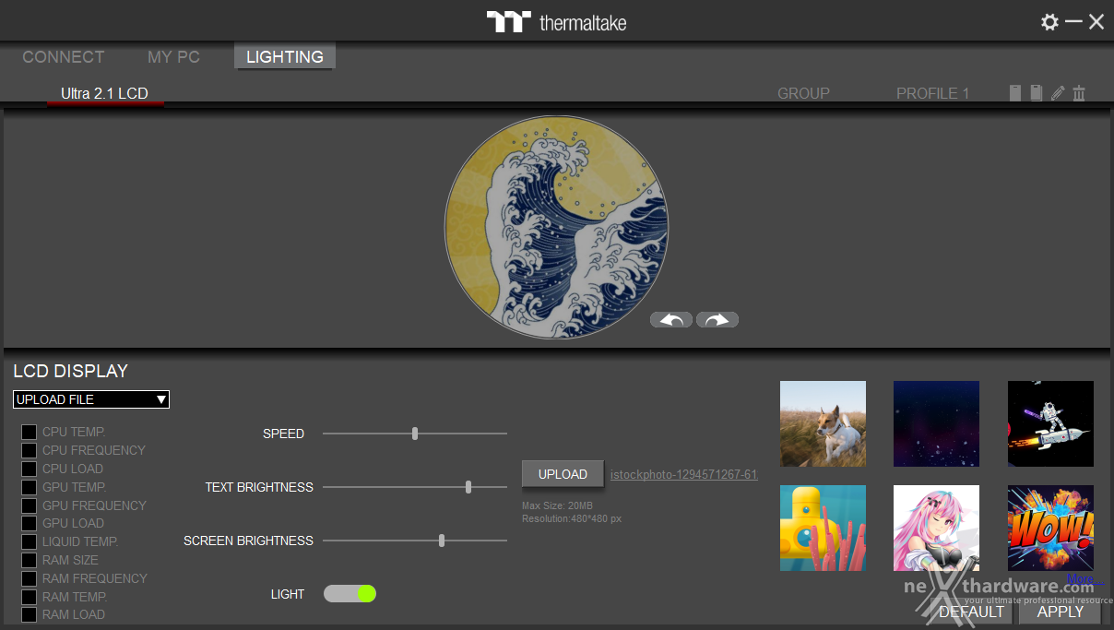
Task: Select the LIGHTING tab
Action: point(285,57)
